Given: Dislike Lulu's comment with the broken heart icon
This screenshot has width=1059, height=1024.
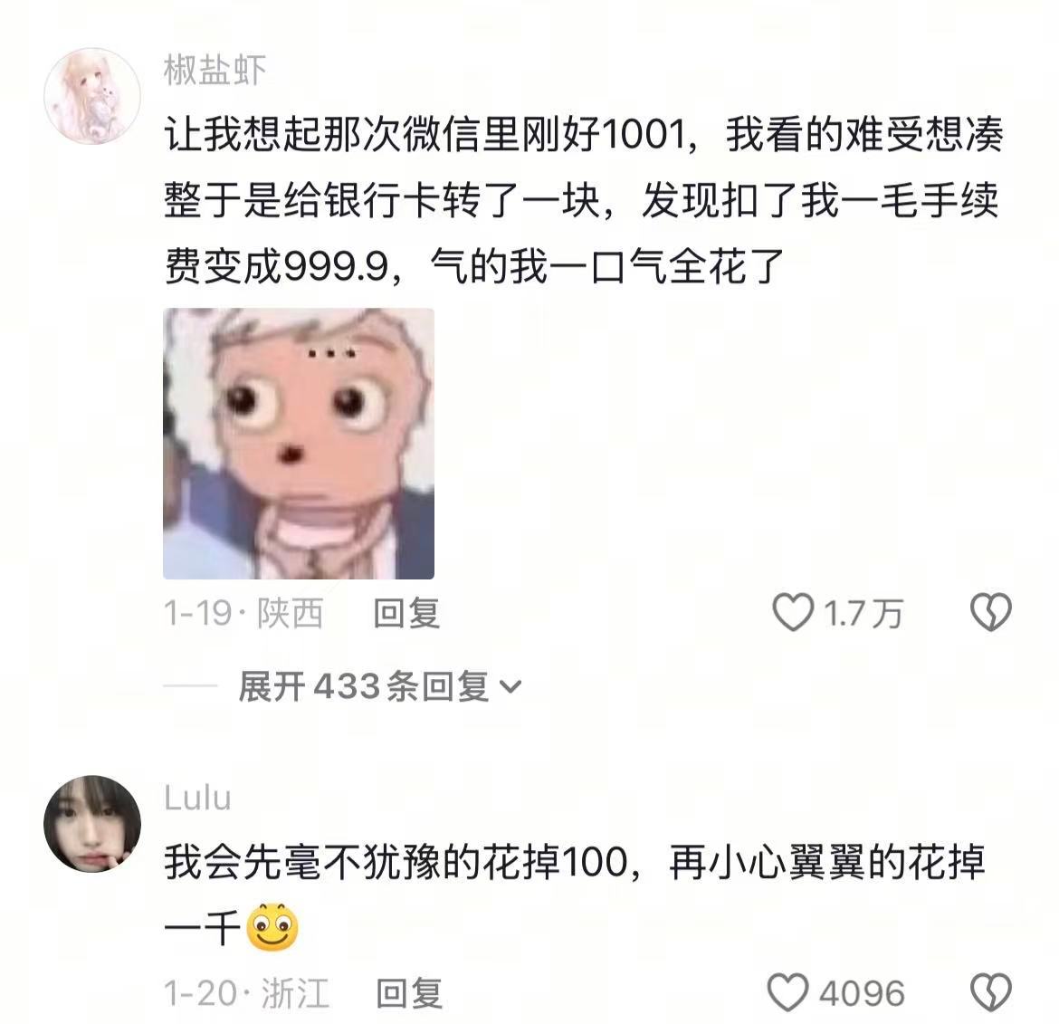Looking at the screenshot, I should click(991, 992).
